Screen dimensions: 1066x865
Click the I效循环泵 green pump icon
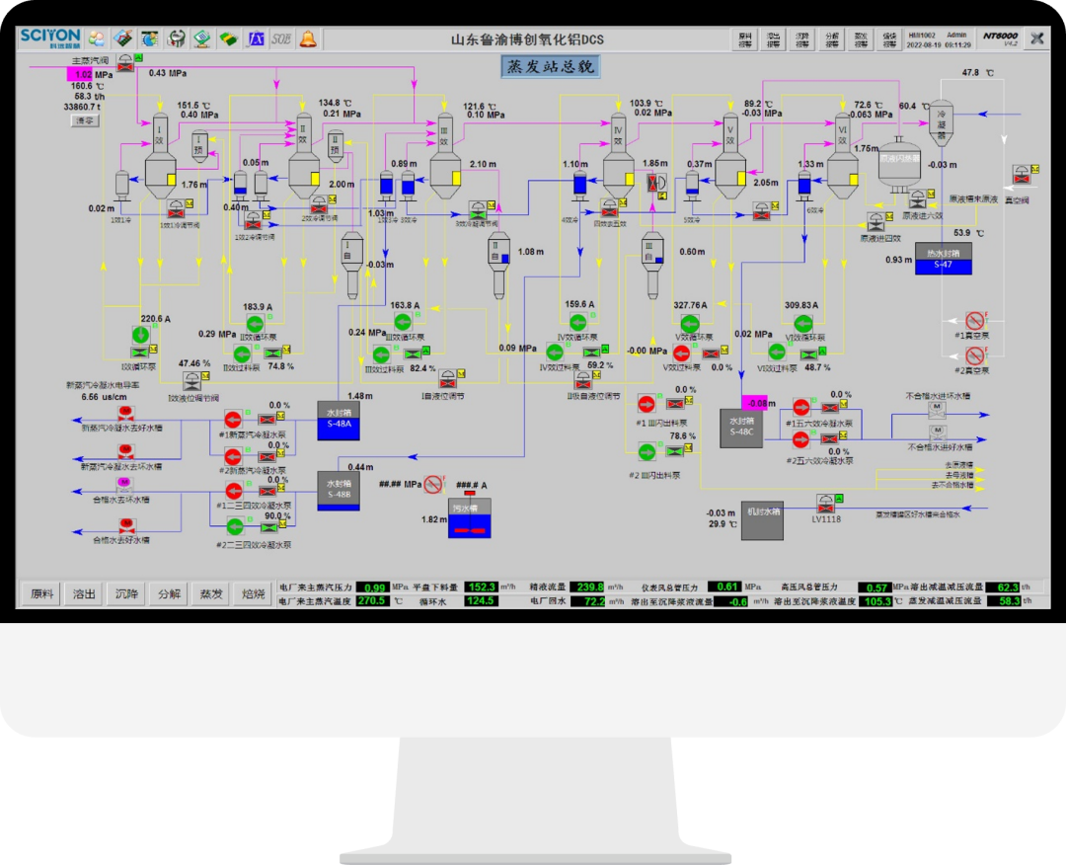[x=140, y=335]
